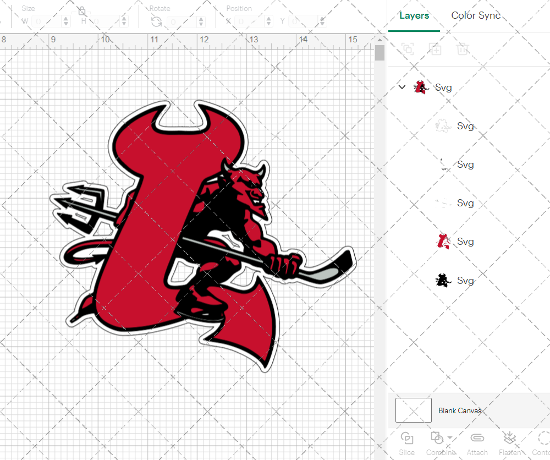550x460 pixels.
Task: Click the height H stepper arrows
Action: [124, 21]
